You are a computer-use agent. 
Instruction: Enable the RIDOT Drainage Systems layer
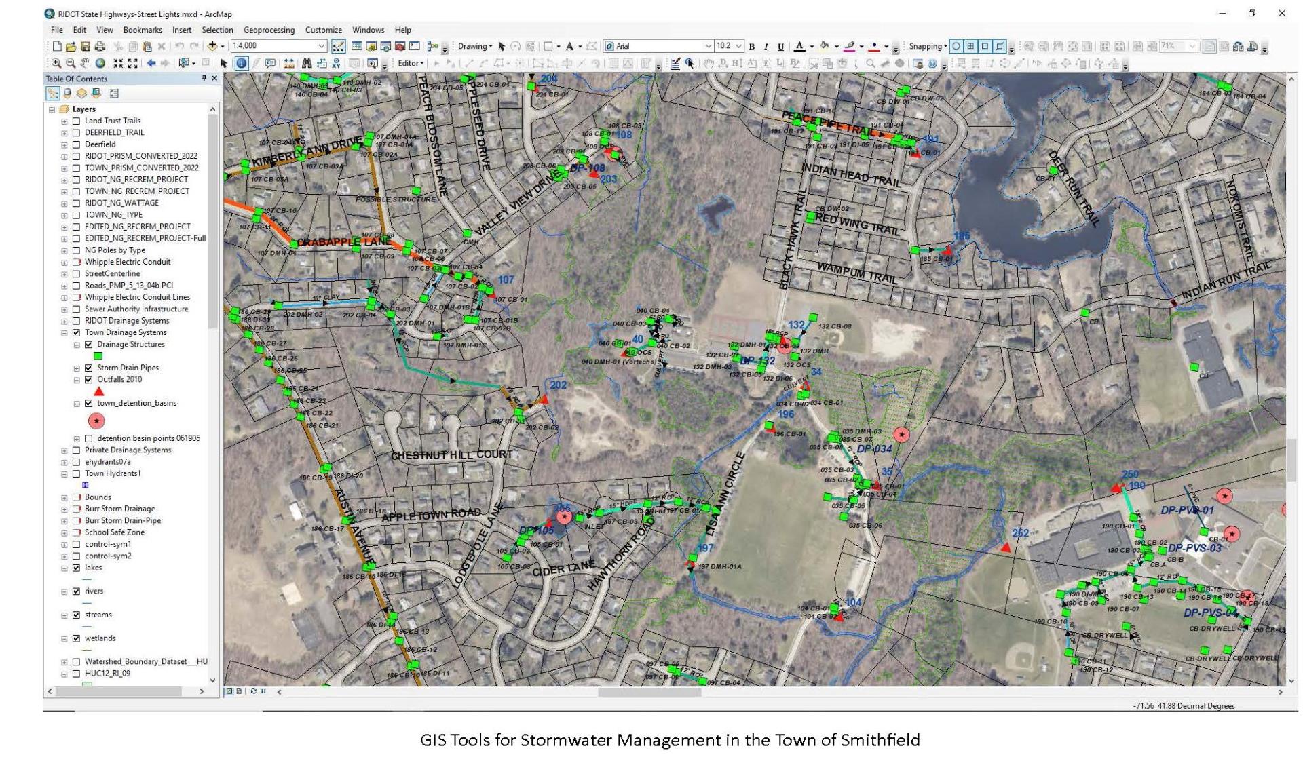[77, 322]
